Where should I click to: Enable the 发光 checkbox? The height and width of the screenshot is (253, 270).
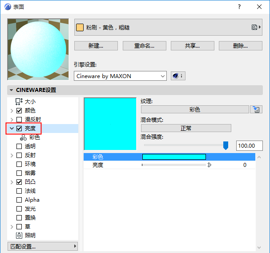(x=19, y=209)
